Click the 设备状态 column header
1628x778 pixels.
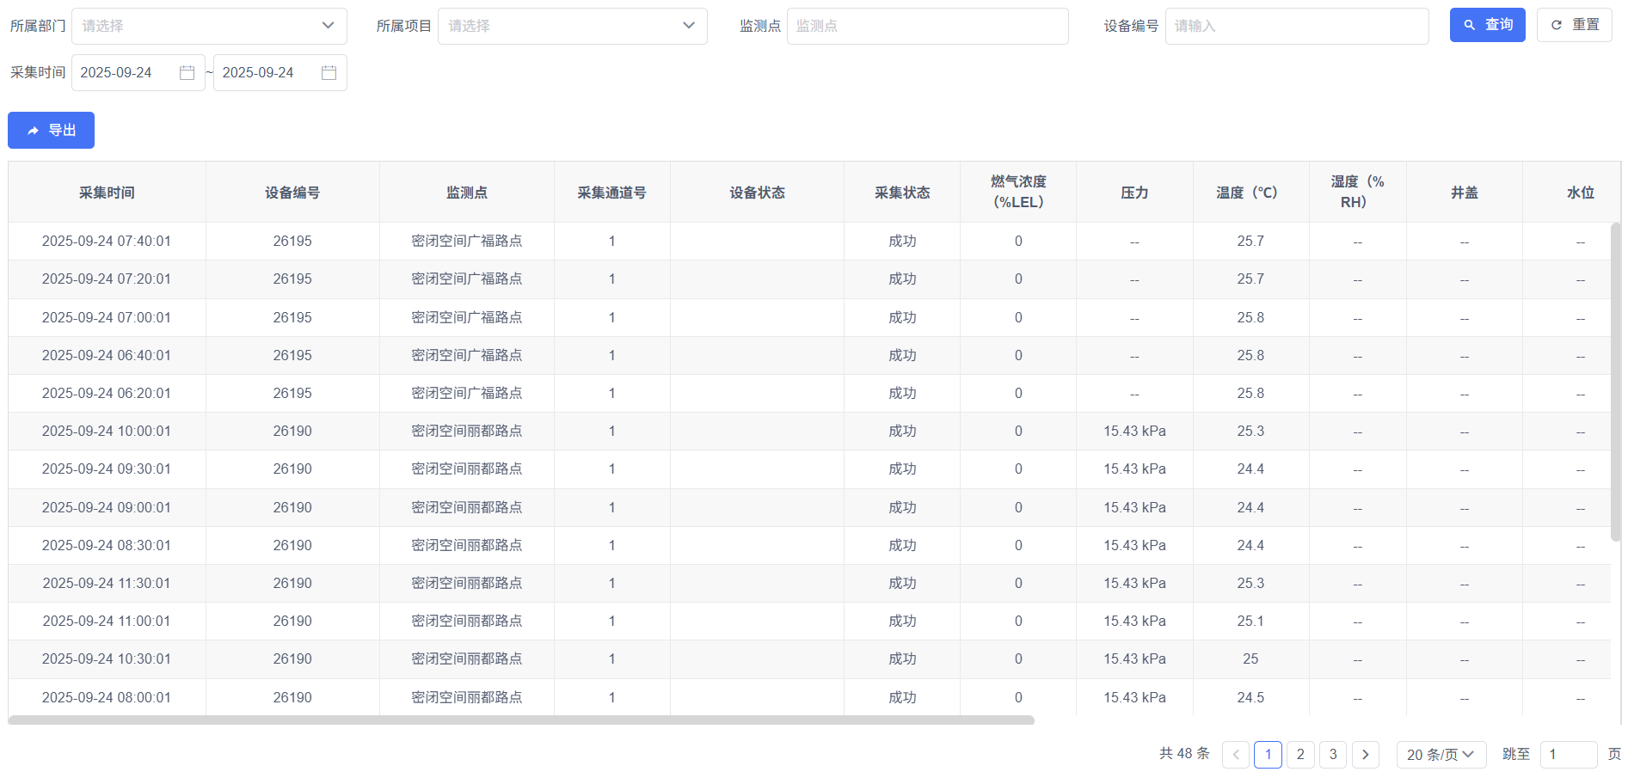click(x=756, y=192)
